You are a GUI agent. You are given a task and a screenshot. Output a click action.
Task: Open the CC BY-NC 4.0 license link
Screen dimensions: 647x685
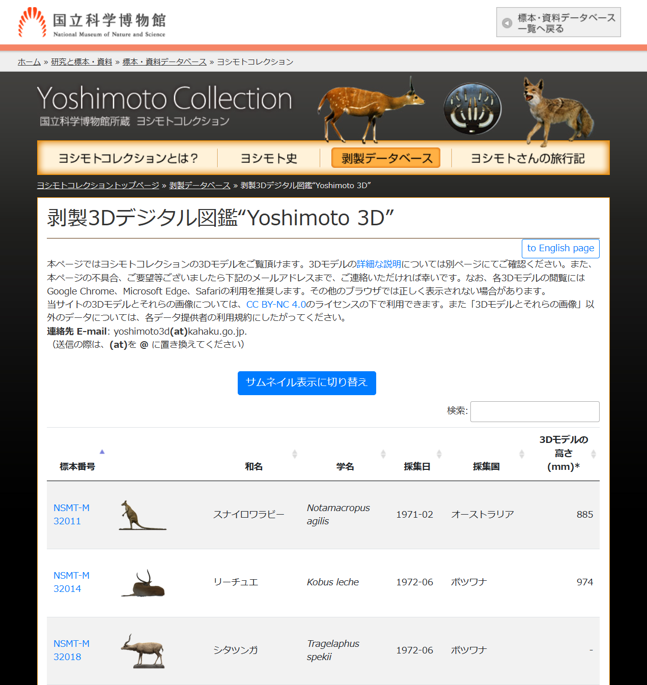coord(276,305)
